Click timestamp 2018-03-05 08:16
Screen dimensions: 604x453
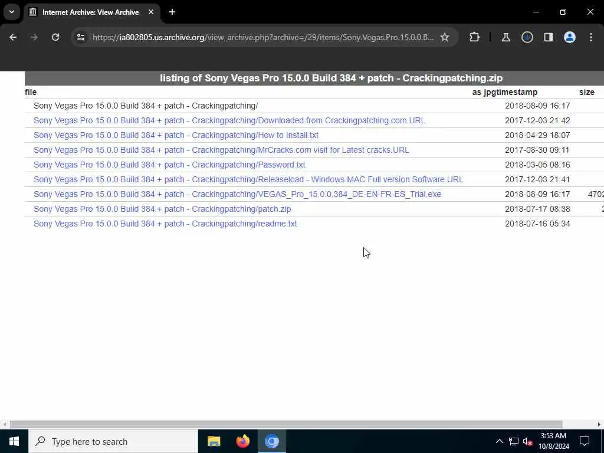pyautogui.click(x=537, y=165)
